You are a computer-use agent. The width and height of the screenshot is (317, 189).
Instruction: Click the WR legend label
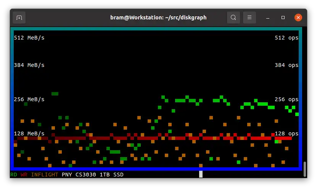click(x=24, y=175)
